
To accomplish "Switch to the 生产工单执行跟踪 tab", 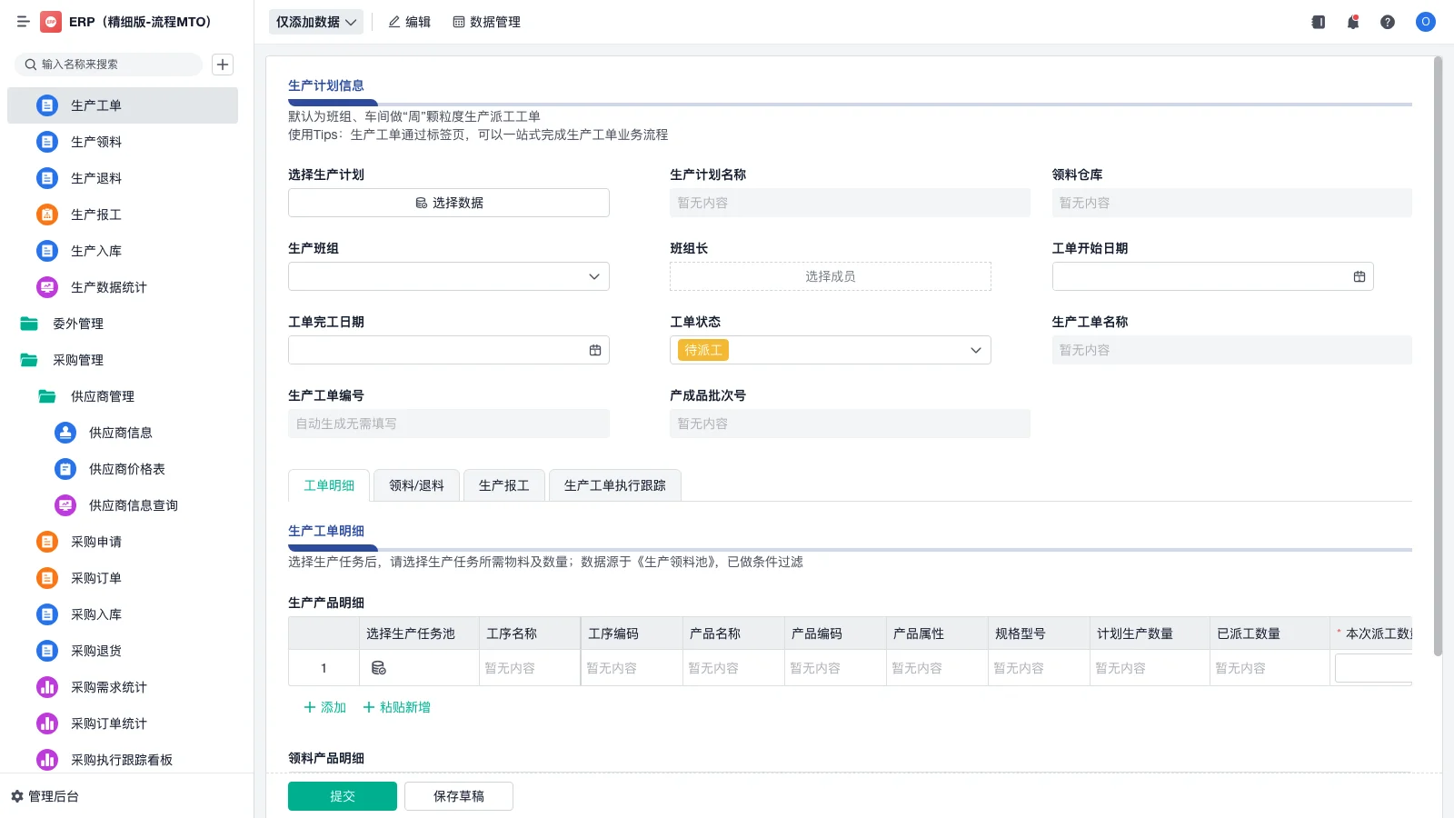I will pyautogui.click(x=614, y=484).
